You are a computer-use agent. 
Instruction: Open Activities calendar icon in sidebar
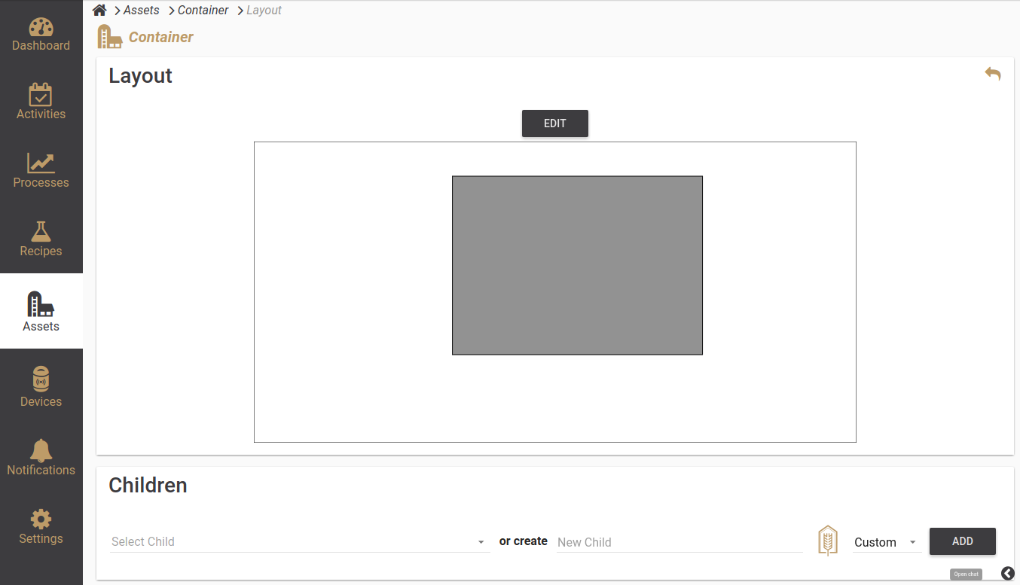click(41, 95)
